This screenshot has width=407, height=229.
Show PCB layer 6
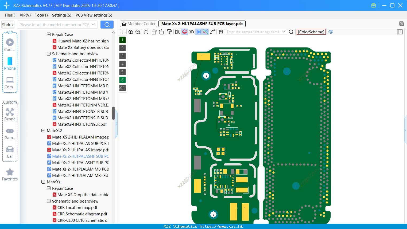[122, 80]
